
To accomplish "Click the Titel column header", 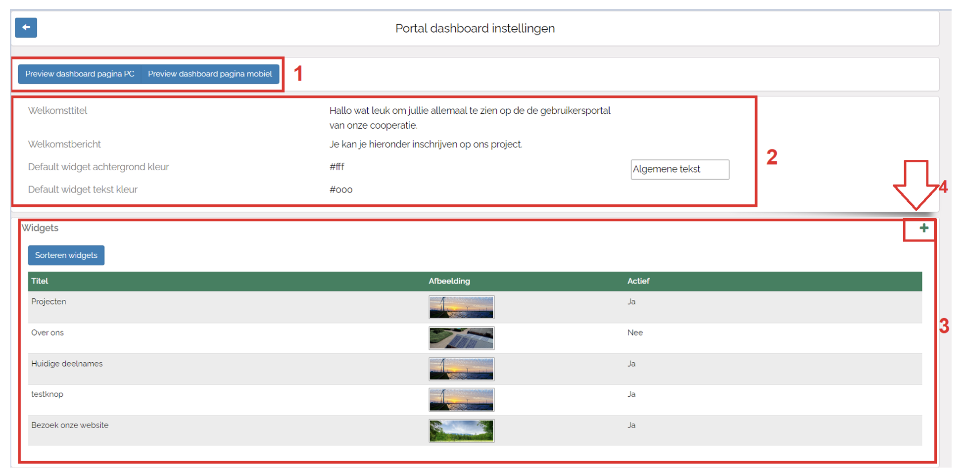I will point(40,281).
